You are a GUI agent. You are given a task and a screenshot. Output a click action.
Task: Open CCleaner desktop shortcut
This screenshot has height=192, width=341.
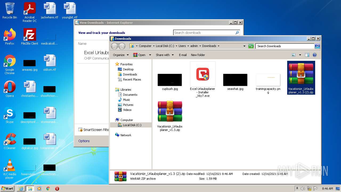click(x=10, y=141)
